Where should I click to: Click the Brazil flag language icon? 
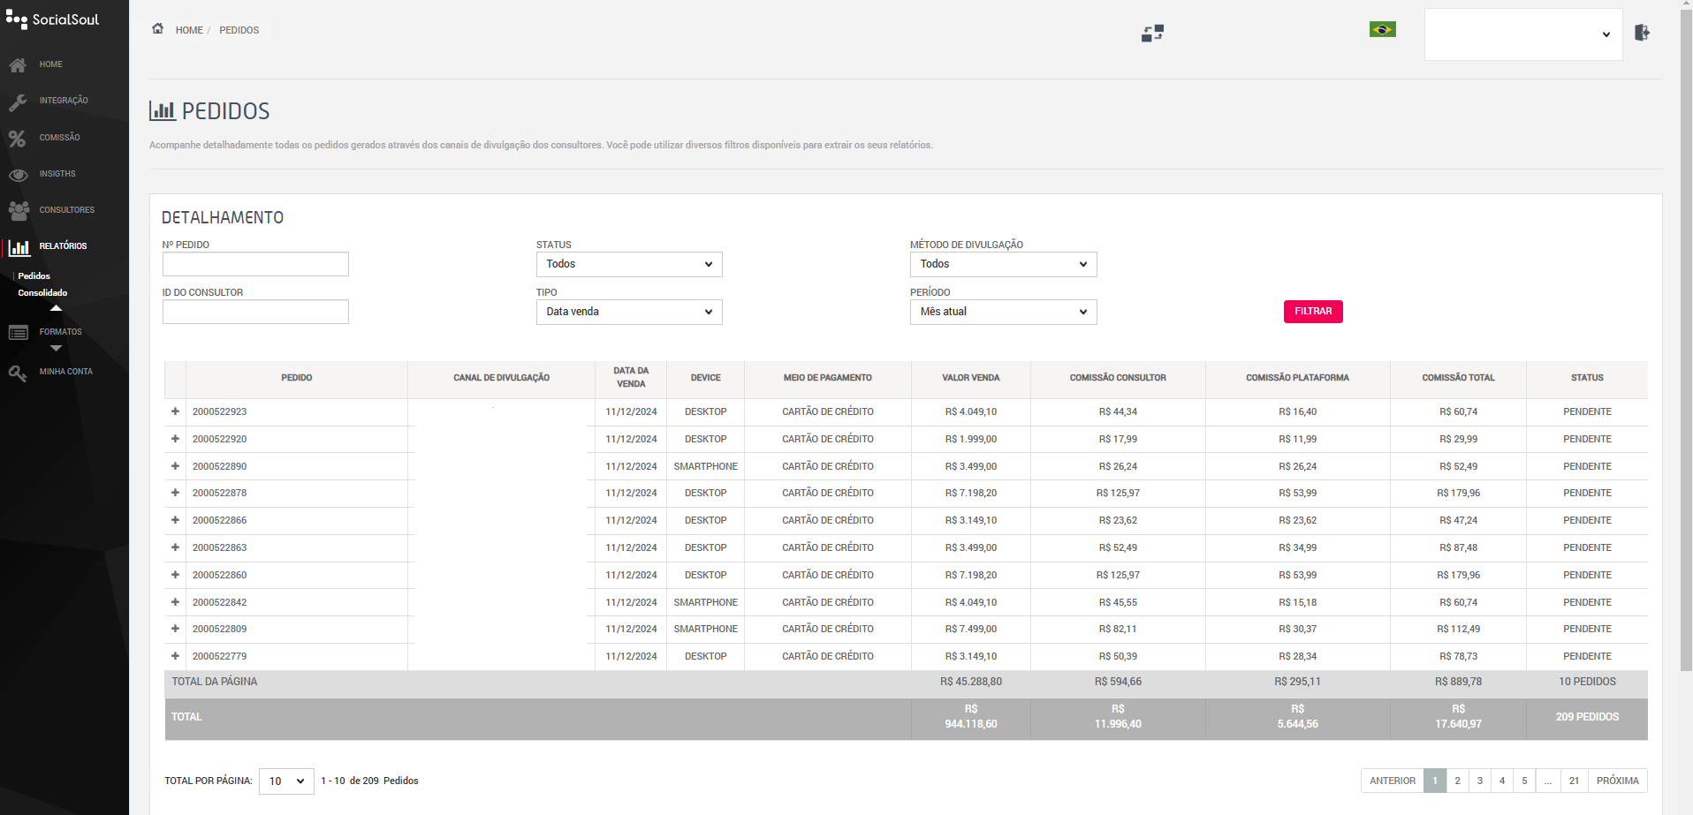coord(1382,29)
